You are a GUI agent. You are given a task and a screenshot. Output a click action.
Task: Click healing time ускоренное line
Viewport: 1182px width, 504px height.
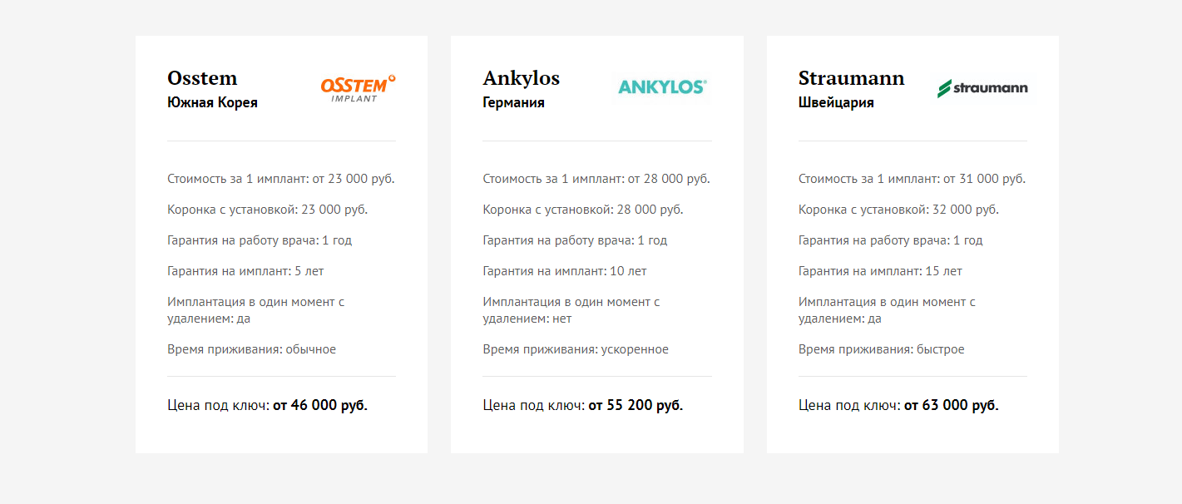point(576,349)
